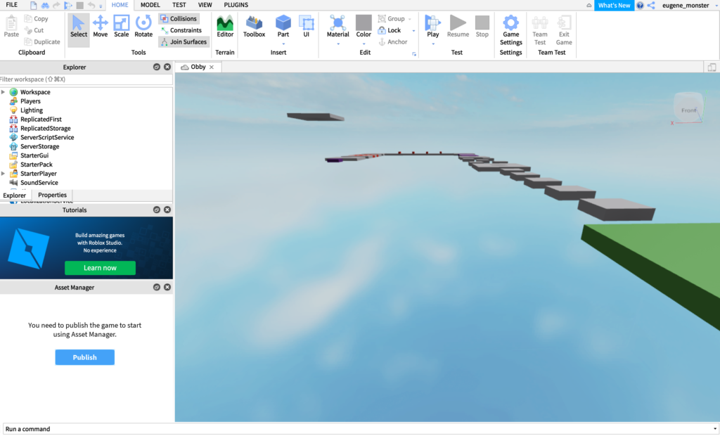Close the Tutorials panel

[x=167, y=210]
